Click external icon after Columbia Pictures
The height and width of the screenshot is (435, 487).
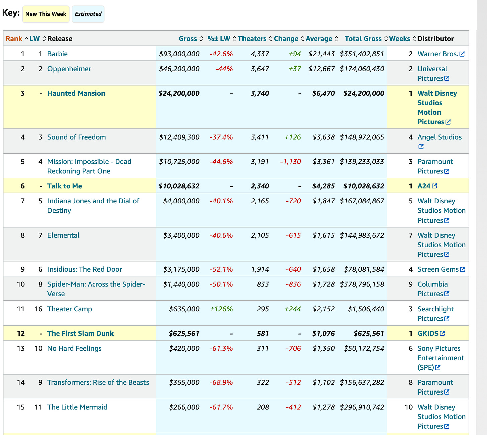(x=447, y=294)
